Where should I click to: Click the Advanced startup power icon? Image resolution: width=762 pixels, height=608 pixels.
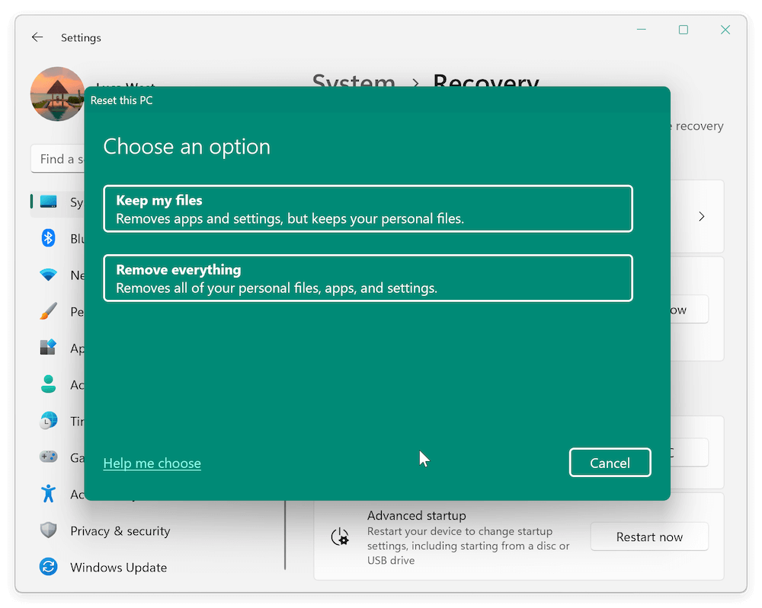[341, 536]
